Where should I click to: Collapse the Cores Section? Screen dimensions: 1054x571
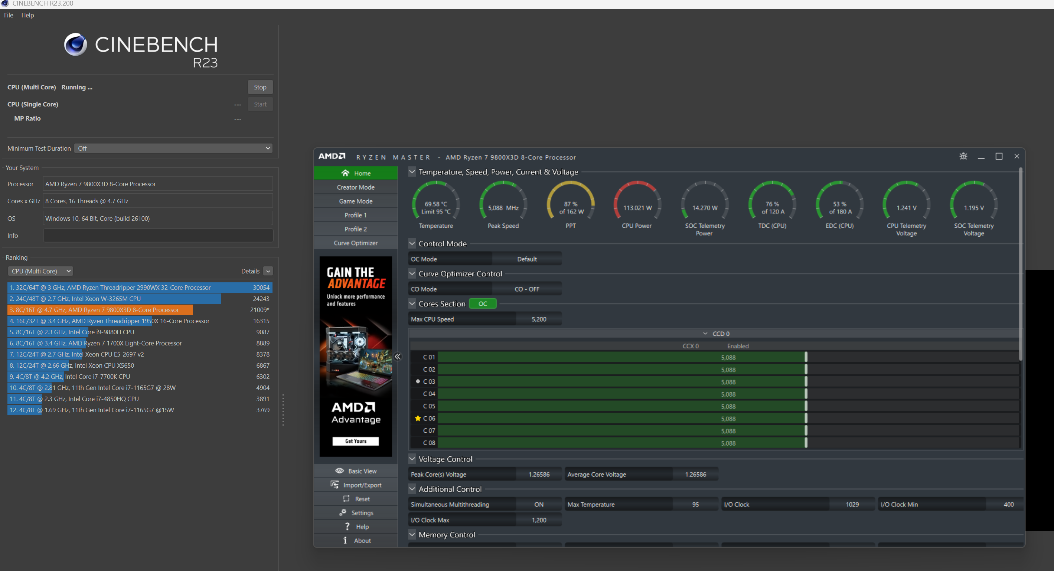412,303
